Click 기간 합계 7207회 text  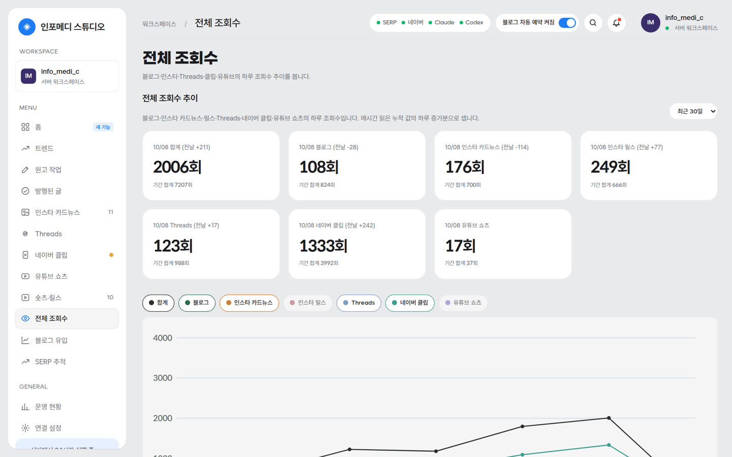click(x=173, y=185)
